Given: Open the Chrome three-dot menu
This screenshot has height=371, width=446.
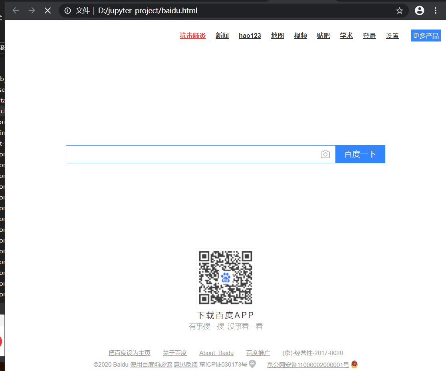Looking at the screenshot, I should coord(436,10).
